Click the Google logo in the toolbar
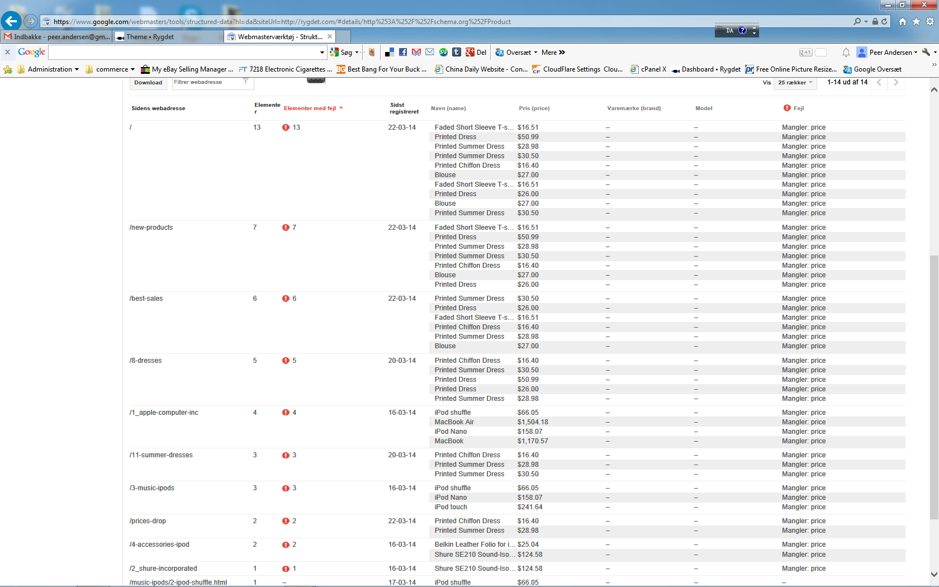Screen dimensions: 939x587 31,52
